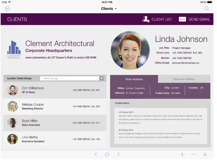Delete the record with minus icon
217x163 pixels.
pos(194,154)
